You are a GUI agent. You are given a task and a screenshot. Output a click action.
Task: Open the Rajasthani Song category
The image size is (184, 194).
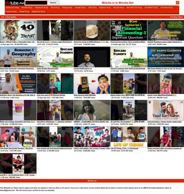tap(38, 12)
